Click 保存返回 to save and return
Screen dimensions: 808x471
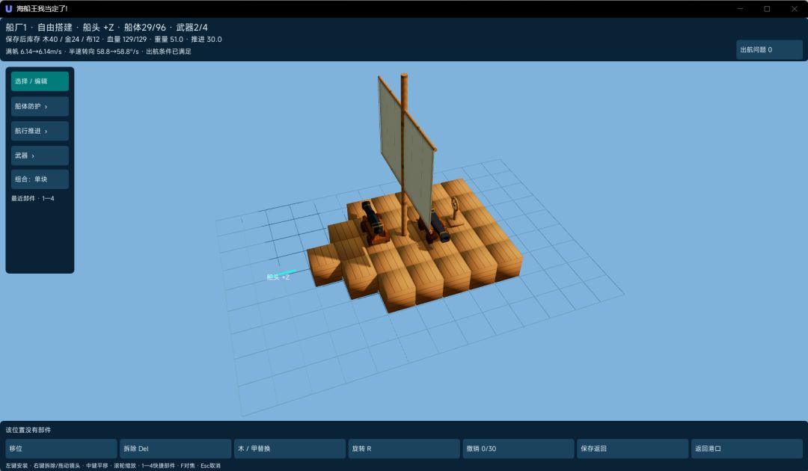pos(632,449)
